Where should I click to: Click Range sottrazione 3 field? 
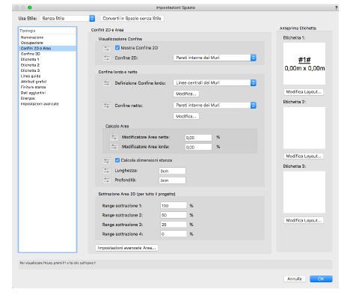[174, 225]
